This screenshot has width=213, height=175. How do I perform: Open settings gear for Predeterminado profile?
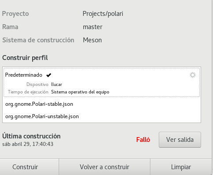[x=192, y=75]
